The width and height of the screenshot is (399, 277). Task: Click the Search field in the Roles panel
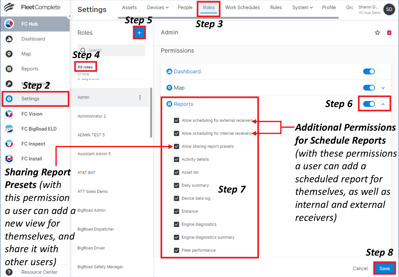pos(111,50)
